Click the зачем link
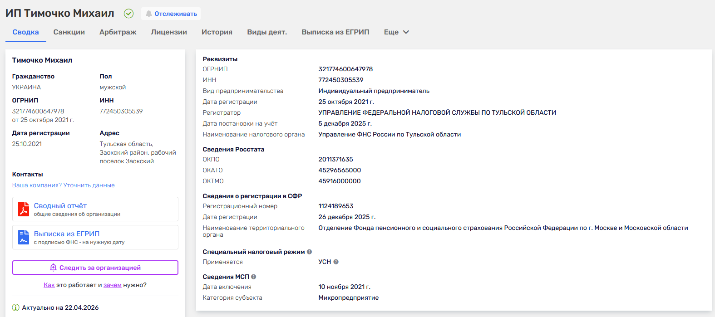This screenshot has height=317, width=715. [x=112, y=285]
